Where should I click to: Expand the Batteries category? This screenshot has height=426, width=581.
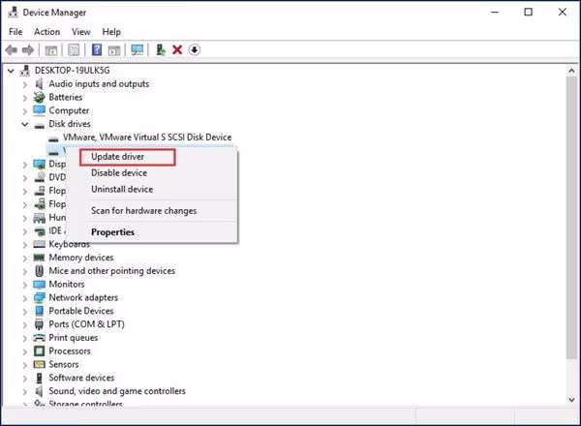(25, 98)
